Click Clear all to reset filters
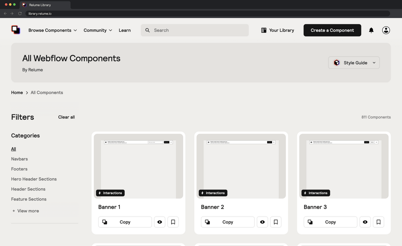This screenshot has width=402, height=246. [66, 117]
